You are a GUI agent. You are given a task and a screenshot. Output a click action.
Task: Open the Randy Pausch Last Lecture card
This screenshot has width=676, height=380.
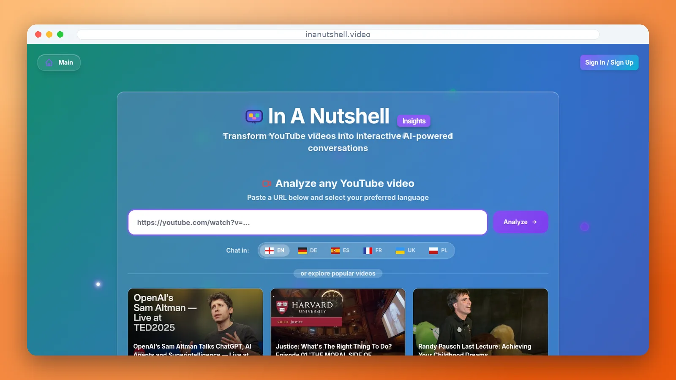(x=480, y=322)
